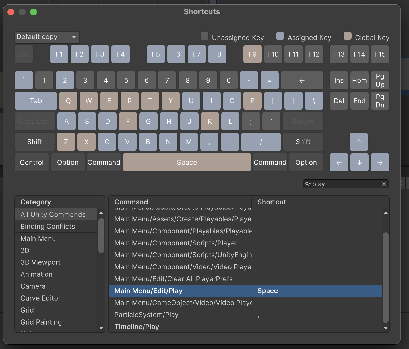Open the Default copy profile dropdown
The image size is (409, 349).
coord(47,37)
